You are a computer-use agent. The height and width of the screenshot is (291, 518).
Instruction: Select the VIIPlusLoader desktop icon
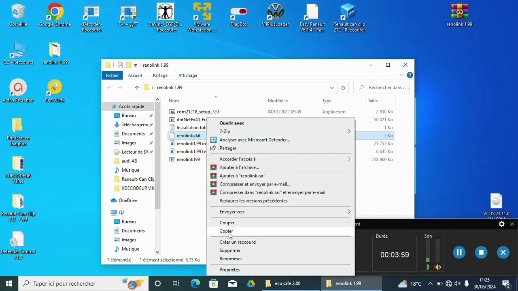(276, 15)
